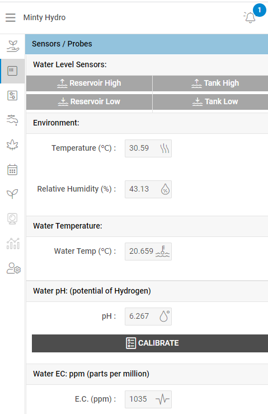Open the charts graph sidebar icon
The height and width of the screenshot is (414, 268).
(x=13, y=244)
